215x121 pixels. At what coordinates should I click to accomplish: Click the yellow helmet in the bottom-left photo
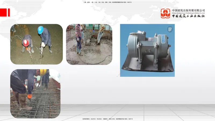pos(43,72)
